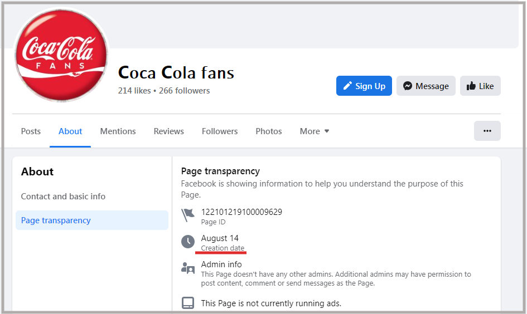Image resolution: width=527 pixels, height=314 pixels.
Task: Click the 'Page ID' label
Action: 213,222
